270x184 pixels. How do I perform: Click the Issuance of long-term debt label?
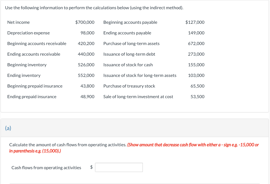pos(129,54)
